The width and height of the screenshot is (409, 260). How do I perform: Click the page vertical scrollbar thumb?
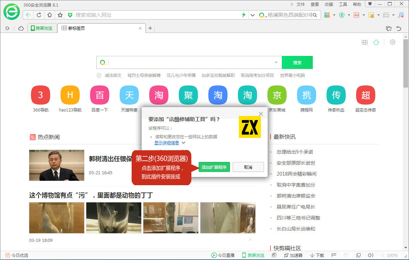click(x=406, y=63)
